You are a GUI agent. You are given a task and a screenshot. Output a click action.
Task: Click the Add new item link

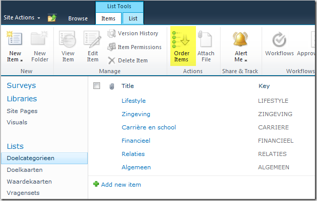point(121,185)
